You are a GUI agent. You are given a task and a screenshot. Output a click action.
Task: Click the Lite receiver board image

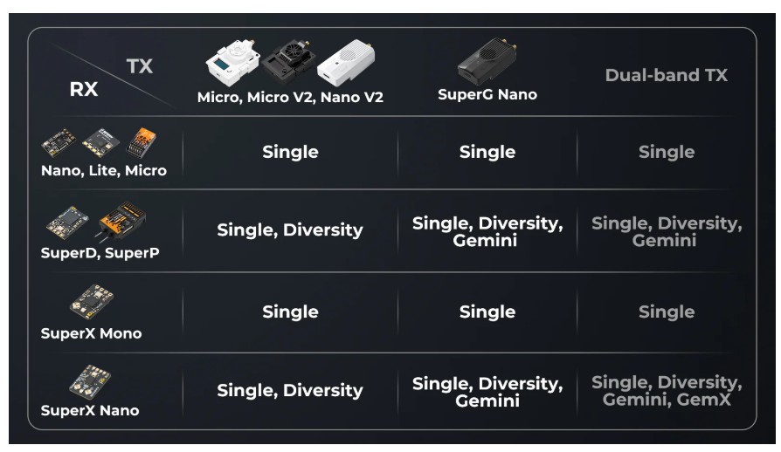coord(101,142)
